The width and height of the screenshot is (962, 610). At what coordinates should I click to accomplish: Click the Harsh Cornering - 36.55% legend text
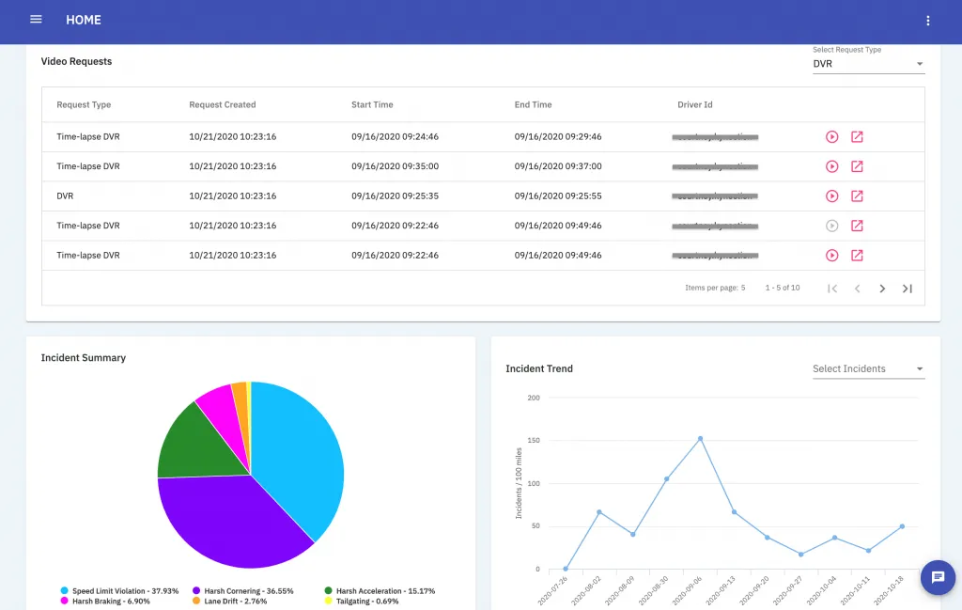point(249,591)
